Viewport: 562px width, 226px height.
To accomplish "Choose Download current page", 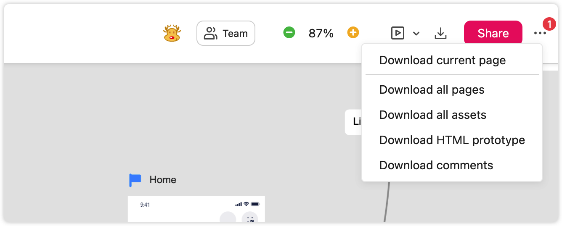I will (443, 60).
